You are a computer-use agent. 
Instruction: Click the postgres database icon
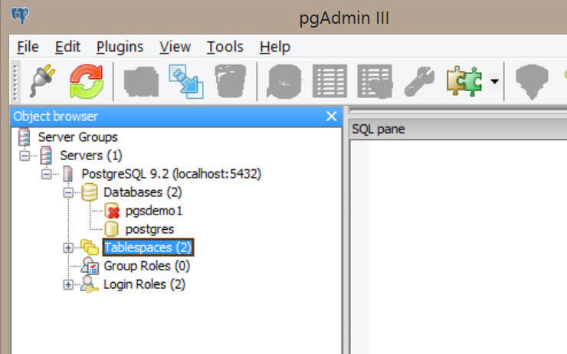(x=111, y=229)
